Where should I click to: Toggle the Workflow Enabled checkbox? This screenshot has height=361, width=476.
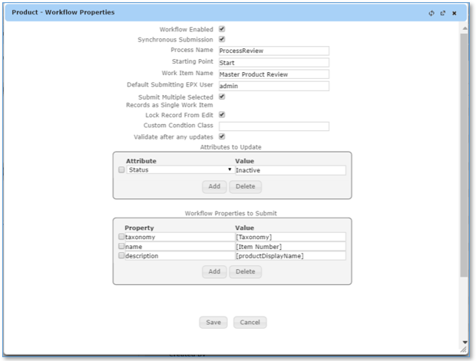tap(222, 29)
